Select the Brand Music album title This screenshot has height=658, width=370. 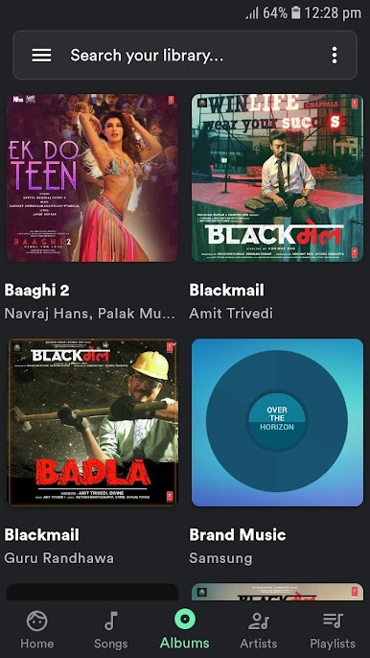238,534
